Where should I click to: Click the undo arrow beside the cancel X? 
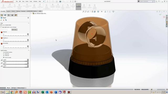[6, 20]
